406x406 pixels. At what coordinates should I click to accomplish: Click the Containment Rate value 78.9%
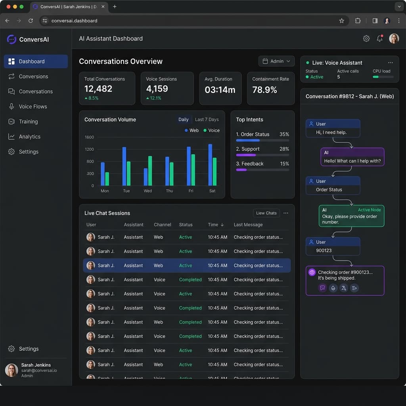(264, 90)
